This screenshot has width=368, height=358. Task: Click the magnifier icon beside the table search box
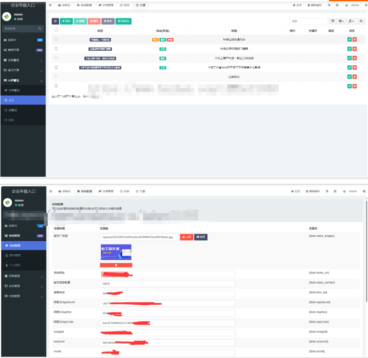point(361,21)
